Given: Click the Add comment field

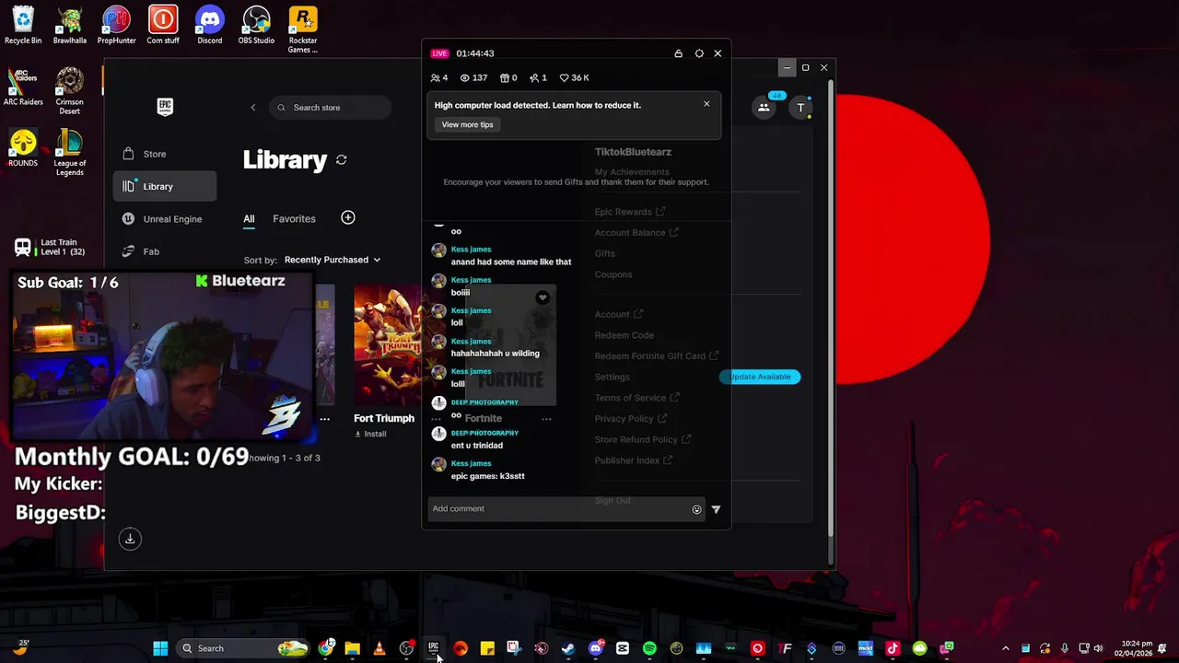Looking at the screenshot, I should (559, 508).
